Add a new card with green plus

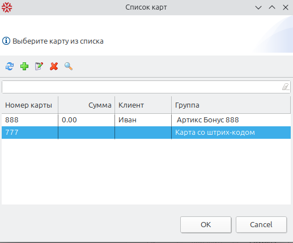(x=24, y=66)
